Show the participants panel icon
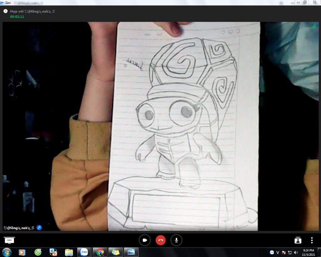The image size is (321, 257). point(298,240)
